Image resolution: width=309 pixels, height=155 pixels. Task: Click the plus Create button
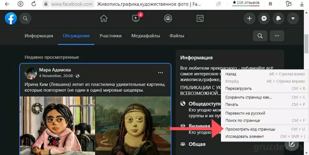250,18
